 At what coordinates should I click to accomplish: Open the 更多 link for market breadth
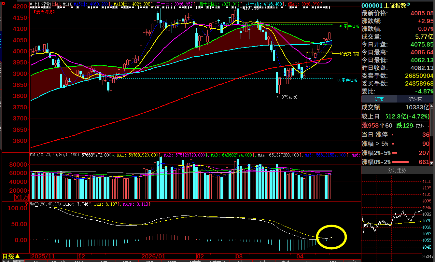(x=420, y=126)
